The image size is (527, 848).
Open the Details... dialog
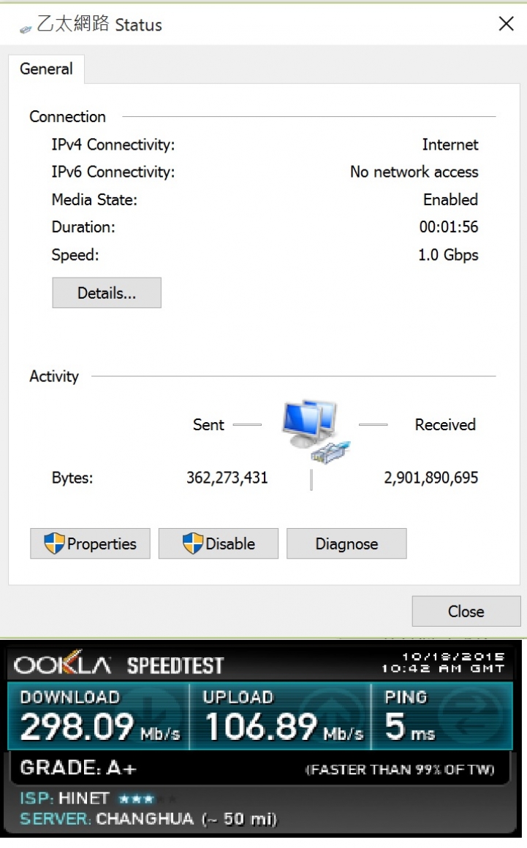[x=107, y=293]
